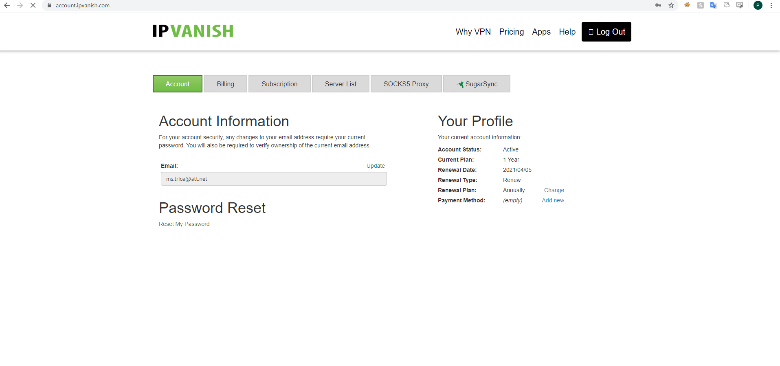Open the SugarSync tab

[x=477, y=84]
